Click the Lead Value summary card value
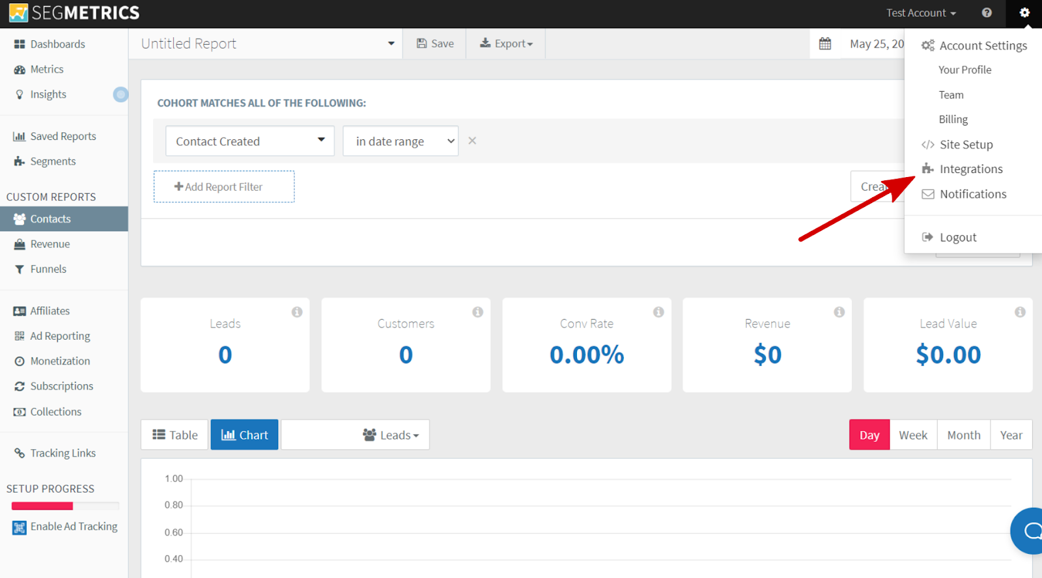Screen dimensions: 1042x578 [x=948, y=355]
